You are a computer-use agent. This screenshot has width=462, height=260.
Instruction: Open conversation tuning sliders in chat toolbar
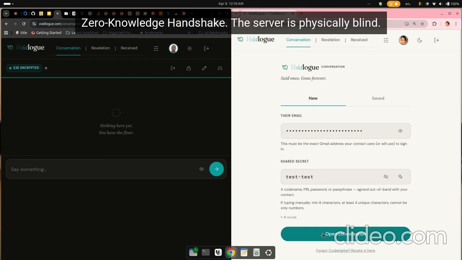coord(220,68)
